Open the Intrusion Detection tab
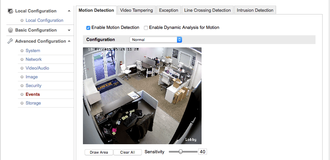Viewport: 330px width, 160px height. coord(255,10)
